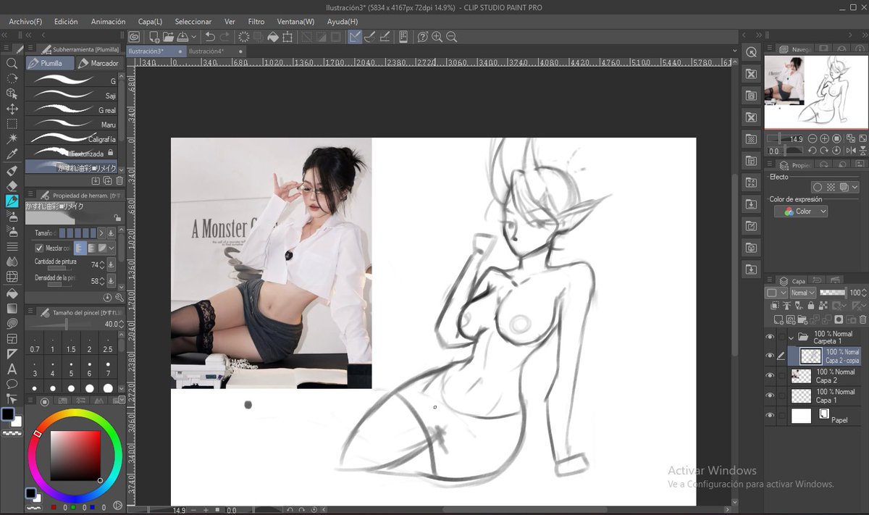
Task: Open the palette color dropdown in Layer panel
Action: [x=775, y=293]
